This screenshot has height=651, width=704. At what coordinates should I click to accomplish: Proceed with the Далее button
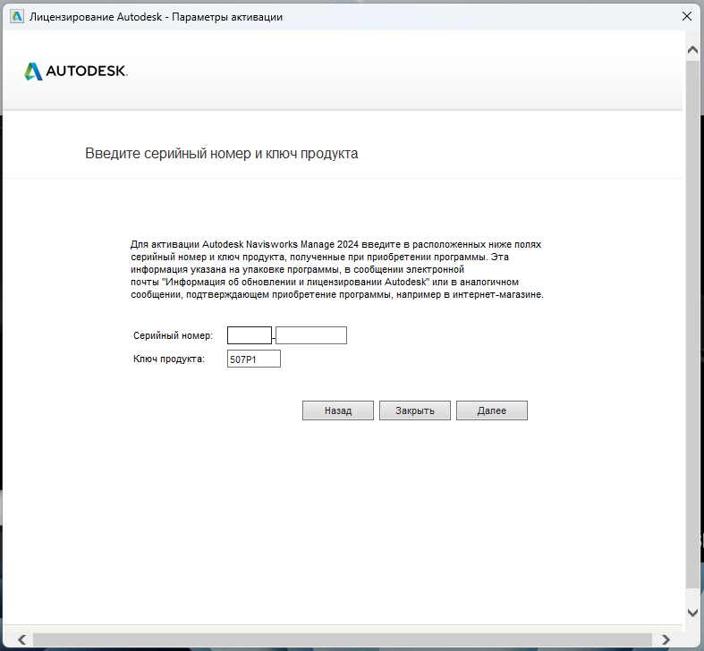coord(492,410)
